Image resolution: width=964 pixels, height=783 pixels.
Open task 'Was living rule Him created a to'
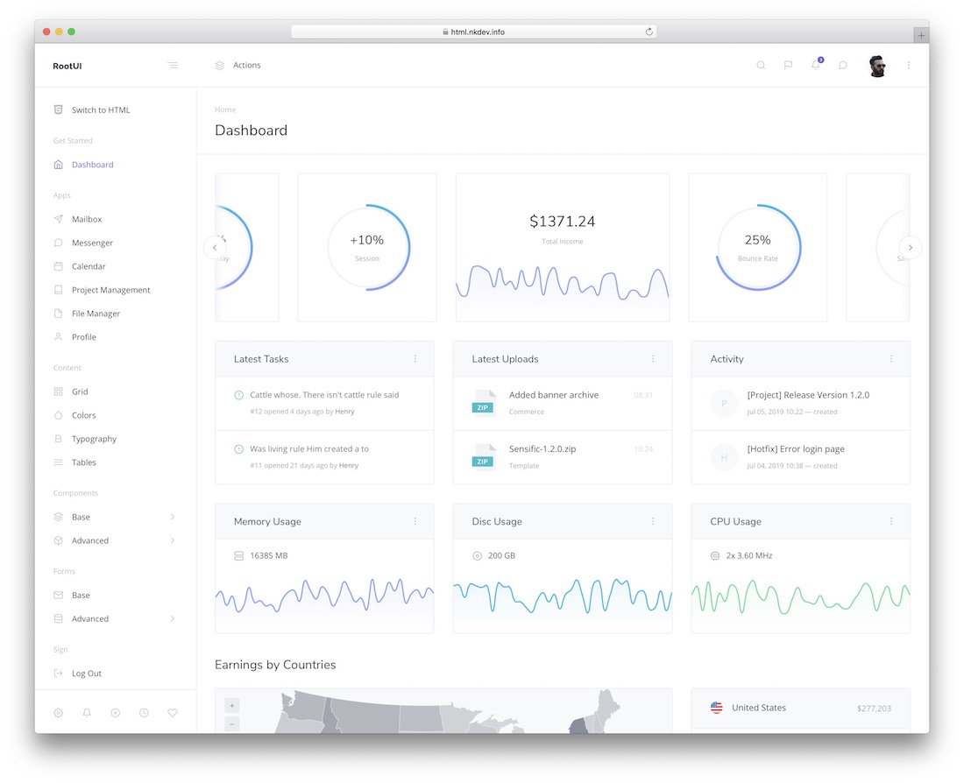(309, 449)
